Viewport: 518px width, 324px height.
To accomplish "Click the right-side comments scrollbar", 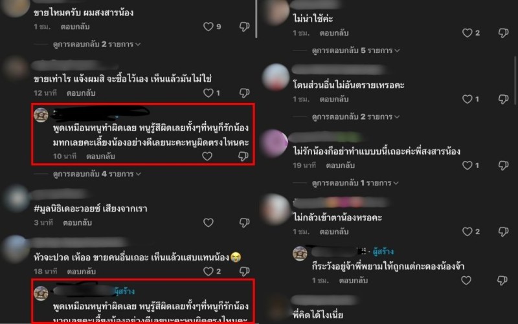I will coord(515,81).
